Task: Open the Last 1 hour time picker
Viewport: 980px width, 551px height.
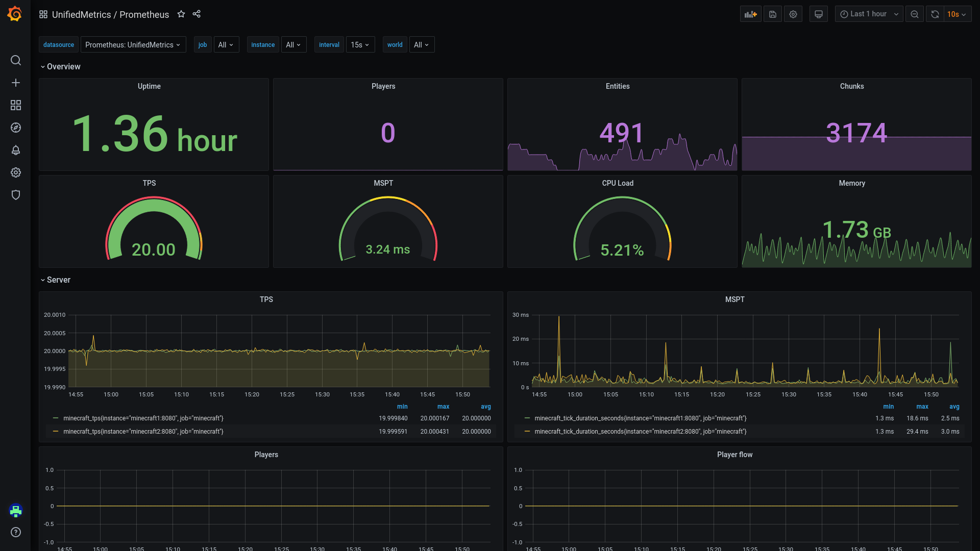Action: [868, 14]
